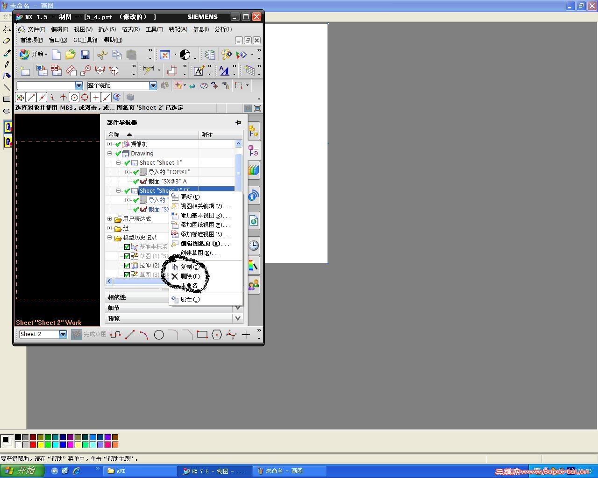Toggle the Intersection snap button
Image resolution: width=598 pixels, height=478 pixels.
[x=63, y=97]
